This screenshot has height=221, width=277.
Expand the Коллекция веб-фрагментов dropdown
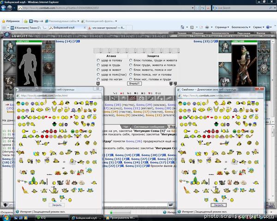click(116, 21)
